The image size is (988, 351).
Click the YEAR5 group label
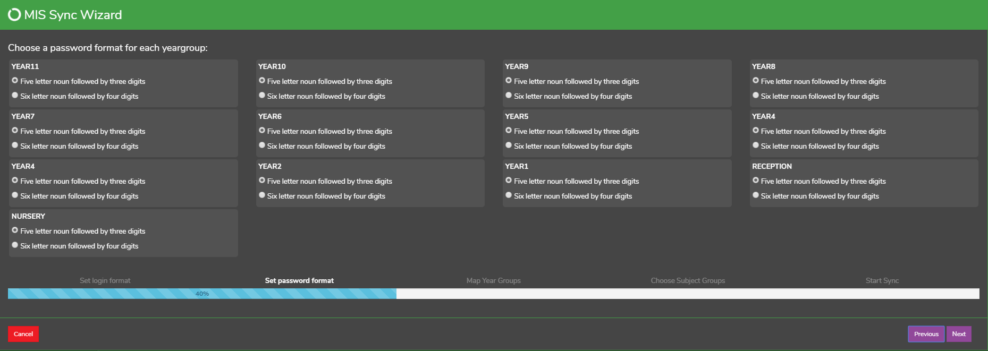(517, 116)
